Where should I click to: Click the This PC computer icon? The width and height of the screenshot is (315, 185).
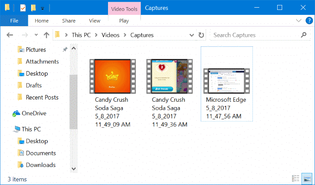[x=17, y=129]
